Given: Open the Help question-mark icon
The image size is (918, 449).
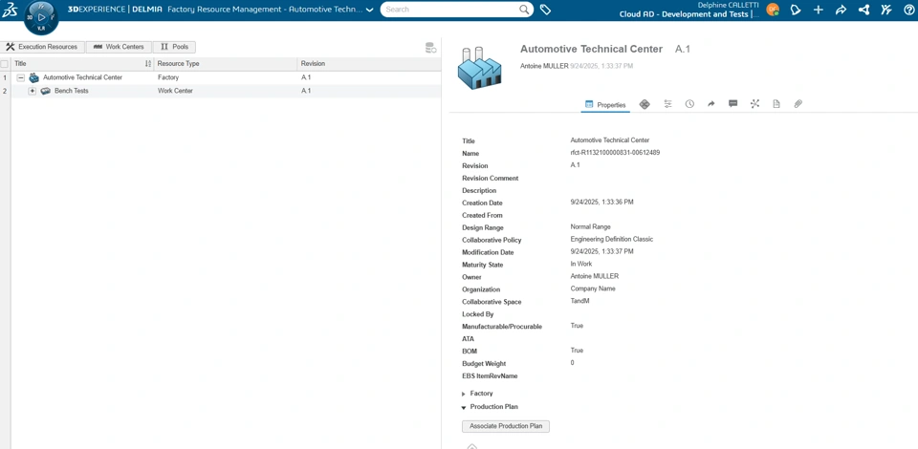Looking at the screenshot, I should pyautogui.click(x=908, y=10).
